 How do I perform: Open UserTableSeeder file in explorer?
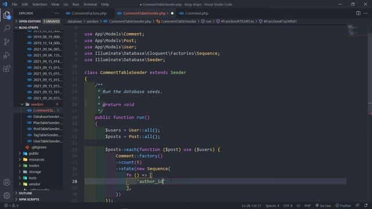(48, 141)
